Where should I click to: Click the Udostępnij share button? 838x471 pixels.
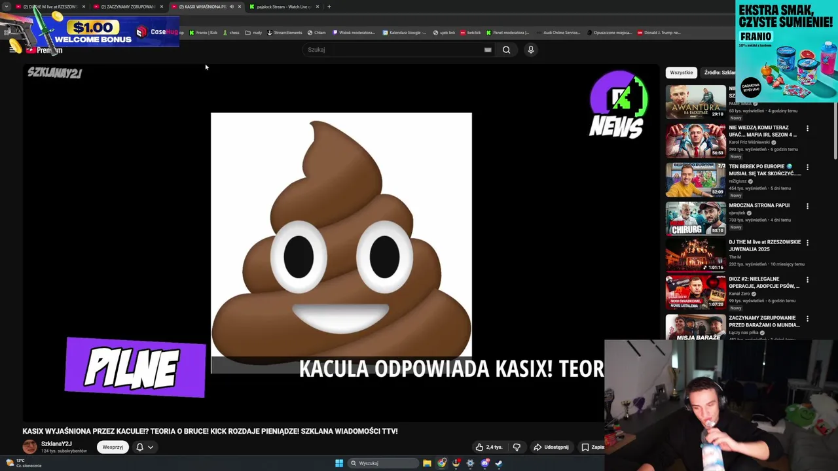(x=551, y=447)
